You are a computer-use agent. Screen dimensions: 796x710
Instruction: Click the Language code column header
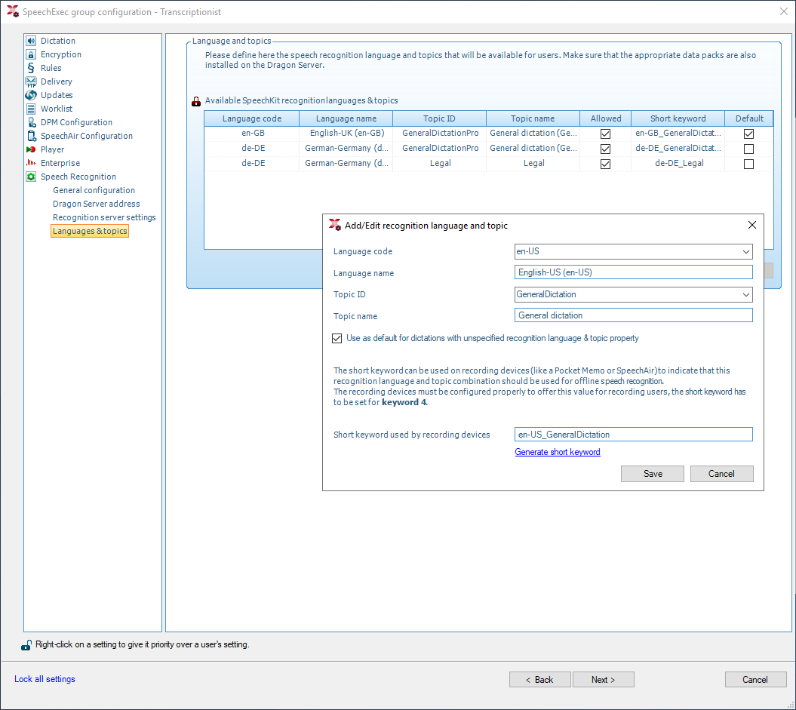point(252,118)
